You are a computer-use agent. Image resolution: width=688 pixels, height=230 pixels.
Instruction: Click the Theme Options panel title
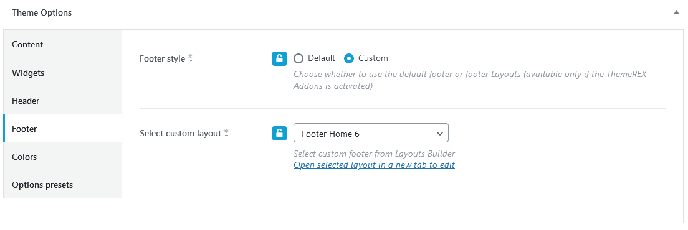pyautogui.click(x=42, y=12)
